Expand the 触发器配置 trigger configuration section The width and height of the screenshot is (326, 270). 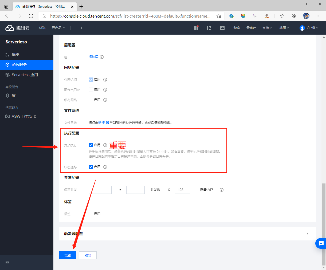[307, 234]
